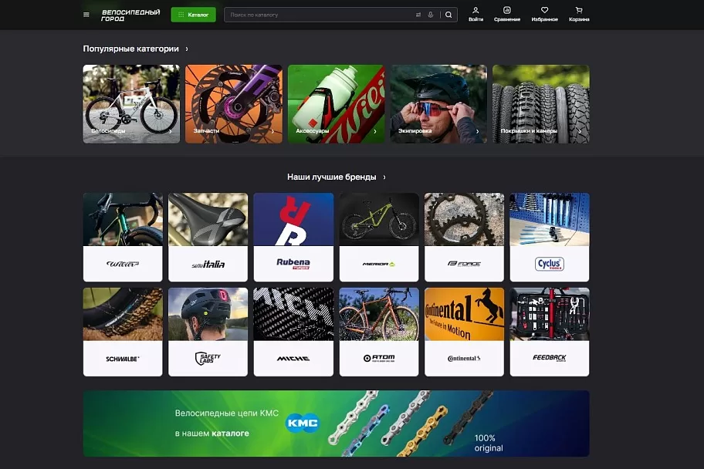Open the Популярные категории heading link
This screenshot has width=704, height=469.
coord(130,49)
